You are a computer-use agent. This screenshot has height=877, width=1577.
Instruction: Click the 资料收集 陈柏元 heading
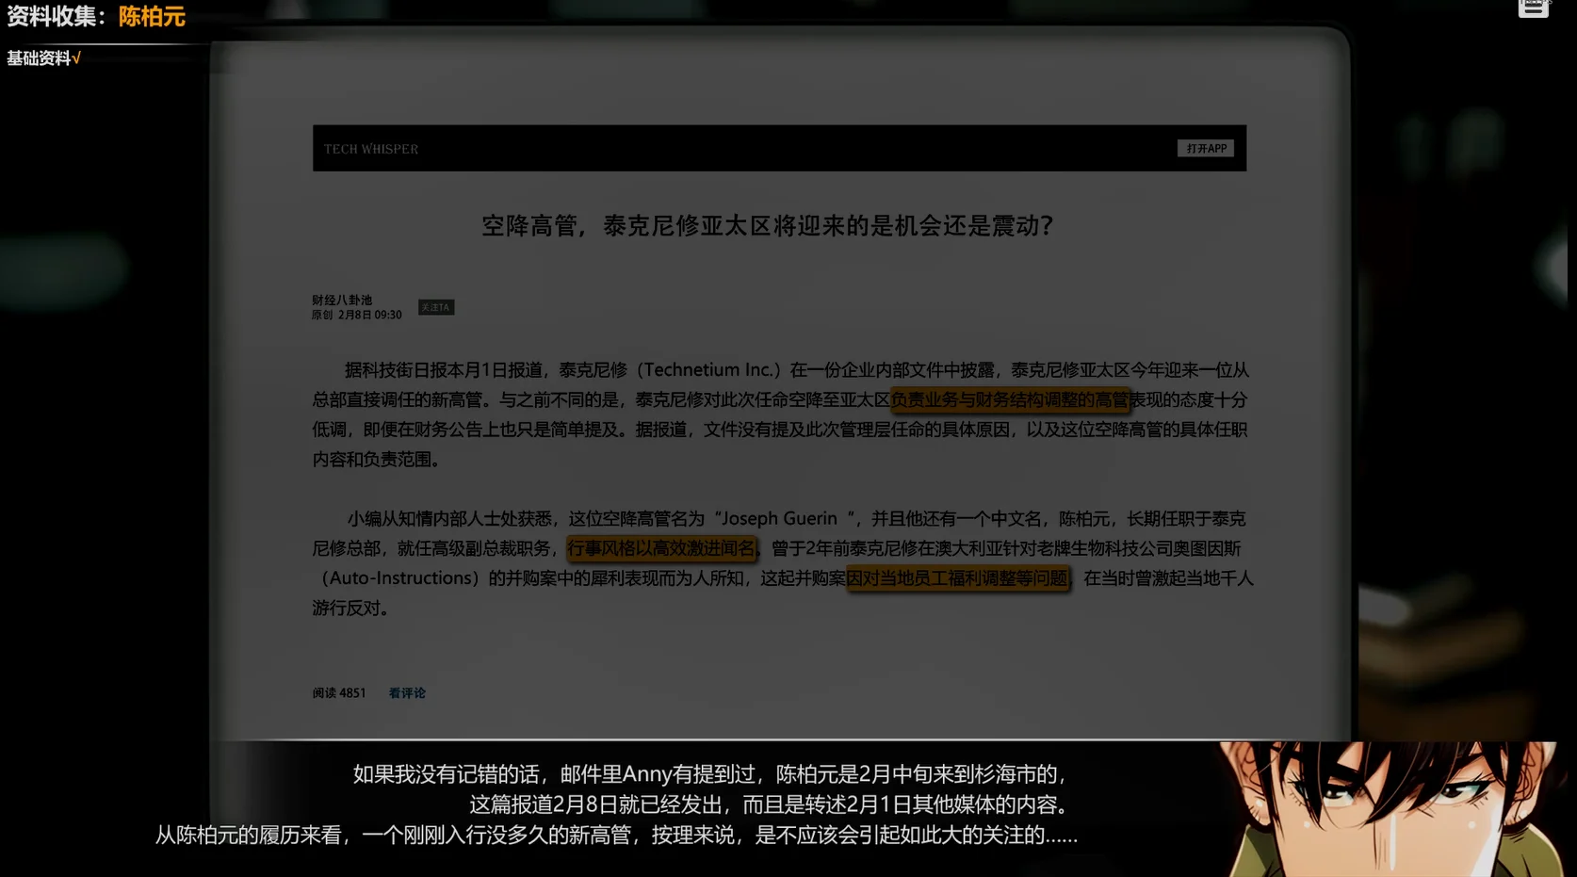click(96, 16)
